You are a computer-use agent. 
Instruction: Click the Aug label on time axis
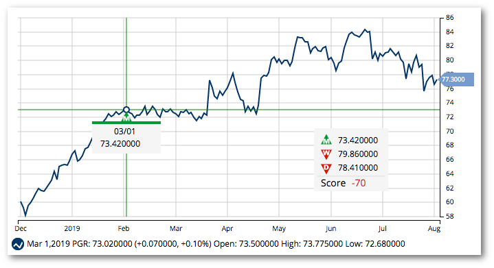pyautogui.click(x=434, y=228)
